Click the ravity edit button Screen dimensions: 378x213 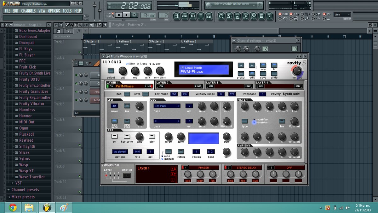pyautogui.click(x=252, y=74)
